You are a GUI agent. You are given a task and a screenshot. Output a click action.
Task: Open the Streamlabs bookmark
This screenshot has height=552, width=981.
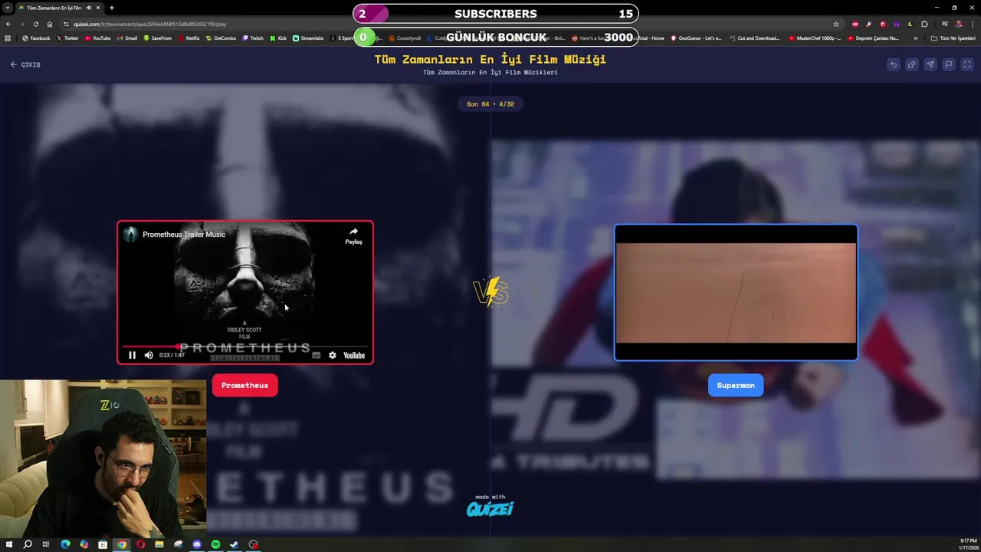click(308, 38)
